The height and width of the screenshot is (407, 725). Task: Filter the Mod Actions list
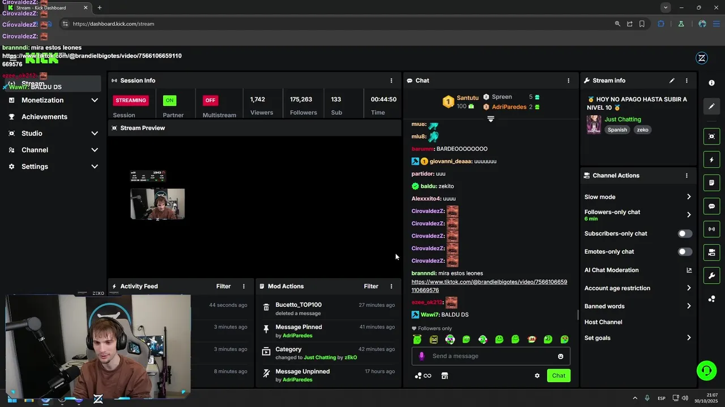371,287
